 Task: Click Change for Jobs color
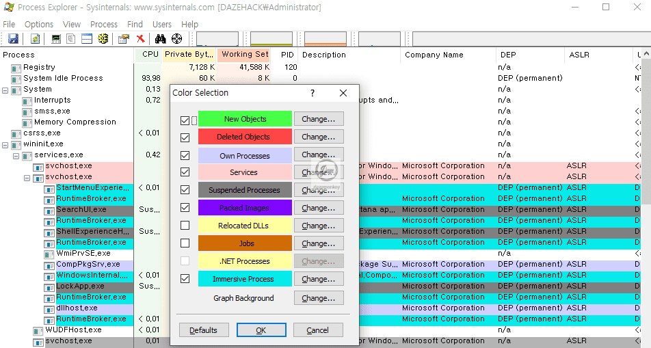click(319, 243)
